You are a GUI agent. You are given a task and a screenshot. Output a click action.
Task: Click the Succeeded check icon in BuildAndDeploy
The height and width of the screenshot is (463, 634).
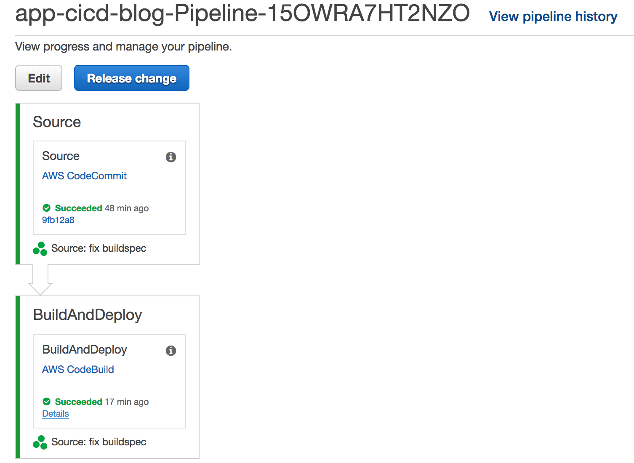click(x=46, y=402)
